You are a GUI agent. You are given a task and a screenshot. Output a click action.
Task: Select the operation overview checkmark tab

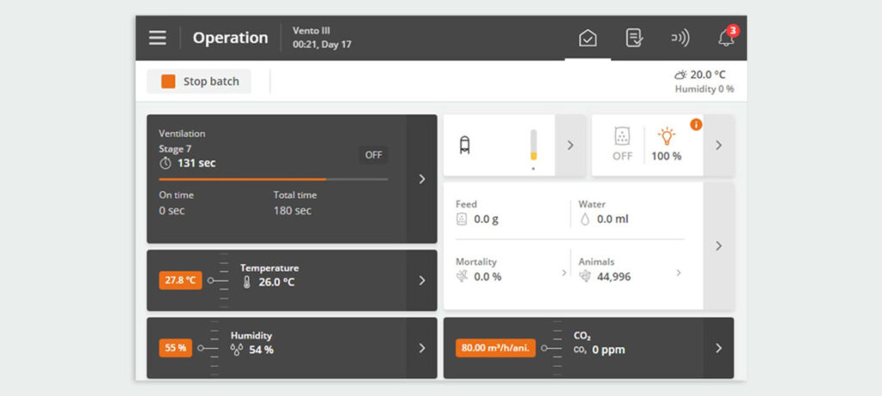coord(587,38)
